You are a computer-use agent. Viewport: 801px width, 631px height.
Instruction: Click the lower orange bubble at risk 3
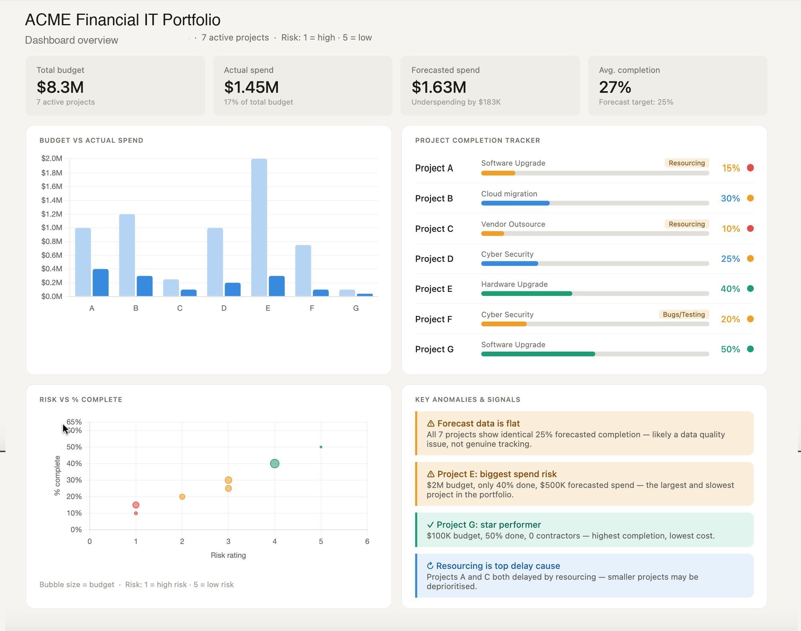(x=228, y=488)
